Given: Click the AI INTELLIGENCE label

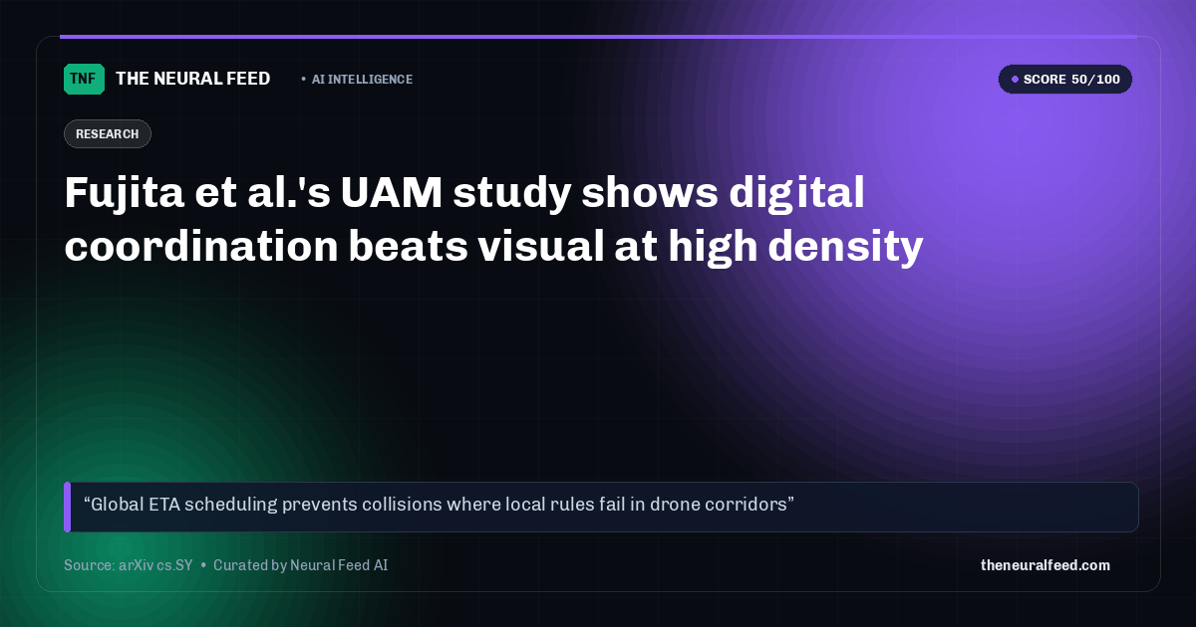Looking at the screenshot, I should 362,80.
